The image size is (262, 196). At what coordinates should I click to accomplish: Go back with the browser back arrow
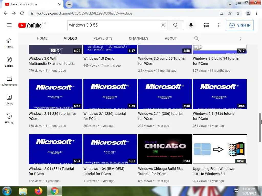click(6, 13)
